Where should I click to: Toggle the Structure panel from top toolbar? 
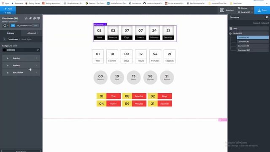(x=227, y=10)
